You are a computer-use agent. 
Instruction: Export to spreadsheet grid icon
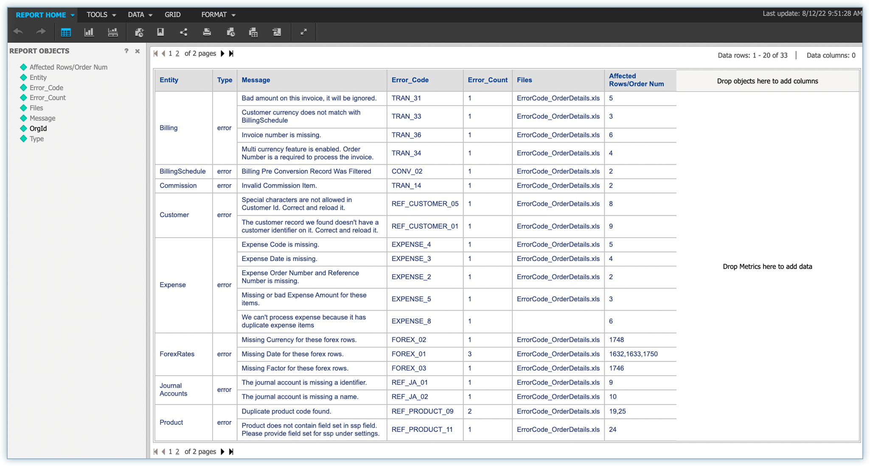point(253,32)
